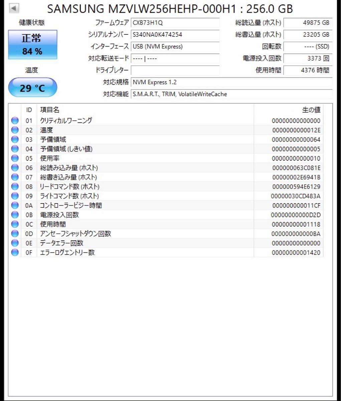The image size is (341, 401).
Task: Click the blue status dot for アンセーフシャットダウン回数
Action: coord(15,234)
